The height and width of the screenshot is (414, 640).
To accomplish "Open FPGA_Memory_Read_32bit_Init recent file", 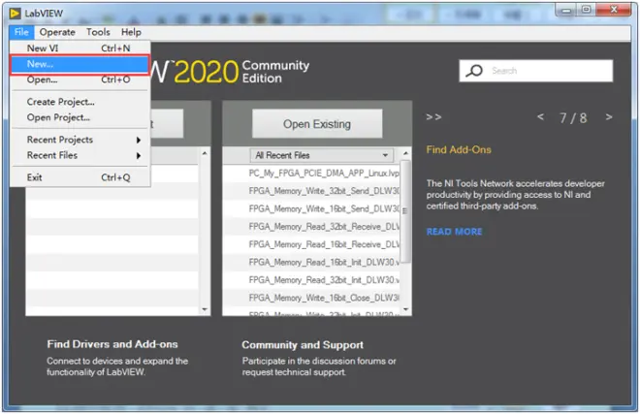I will (x=311, y=280).
